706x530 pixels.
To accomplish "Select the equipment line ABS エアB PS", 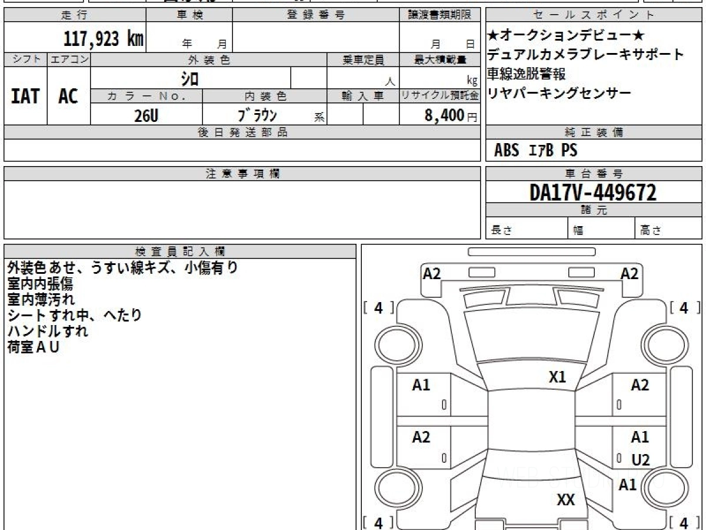I will [x=536, y=151].
